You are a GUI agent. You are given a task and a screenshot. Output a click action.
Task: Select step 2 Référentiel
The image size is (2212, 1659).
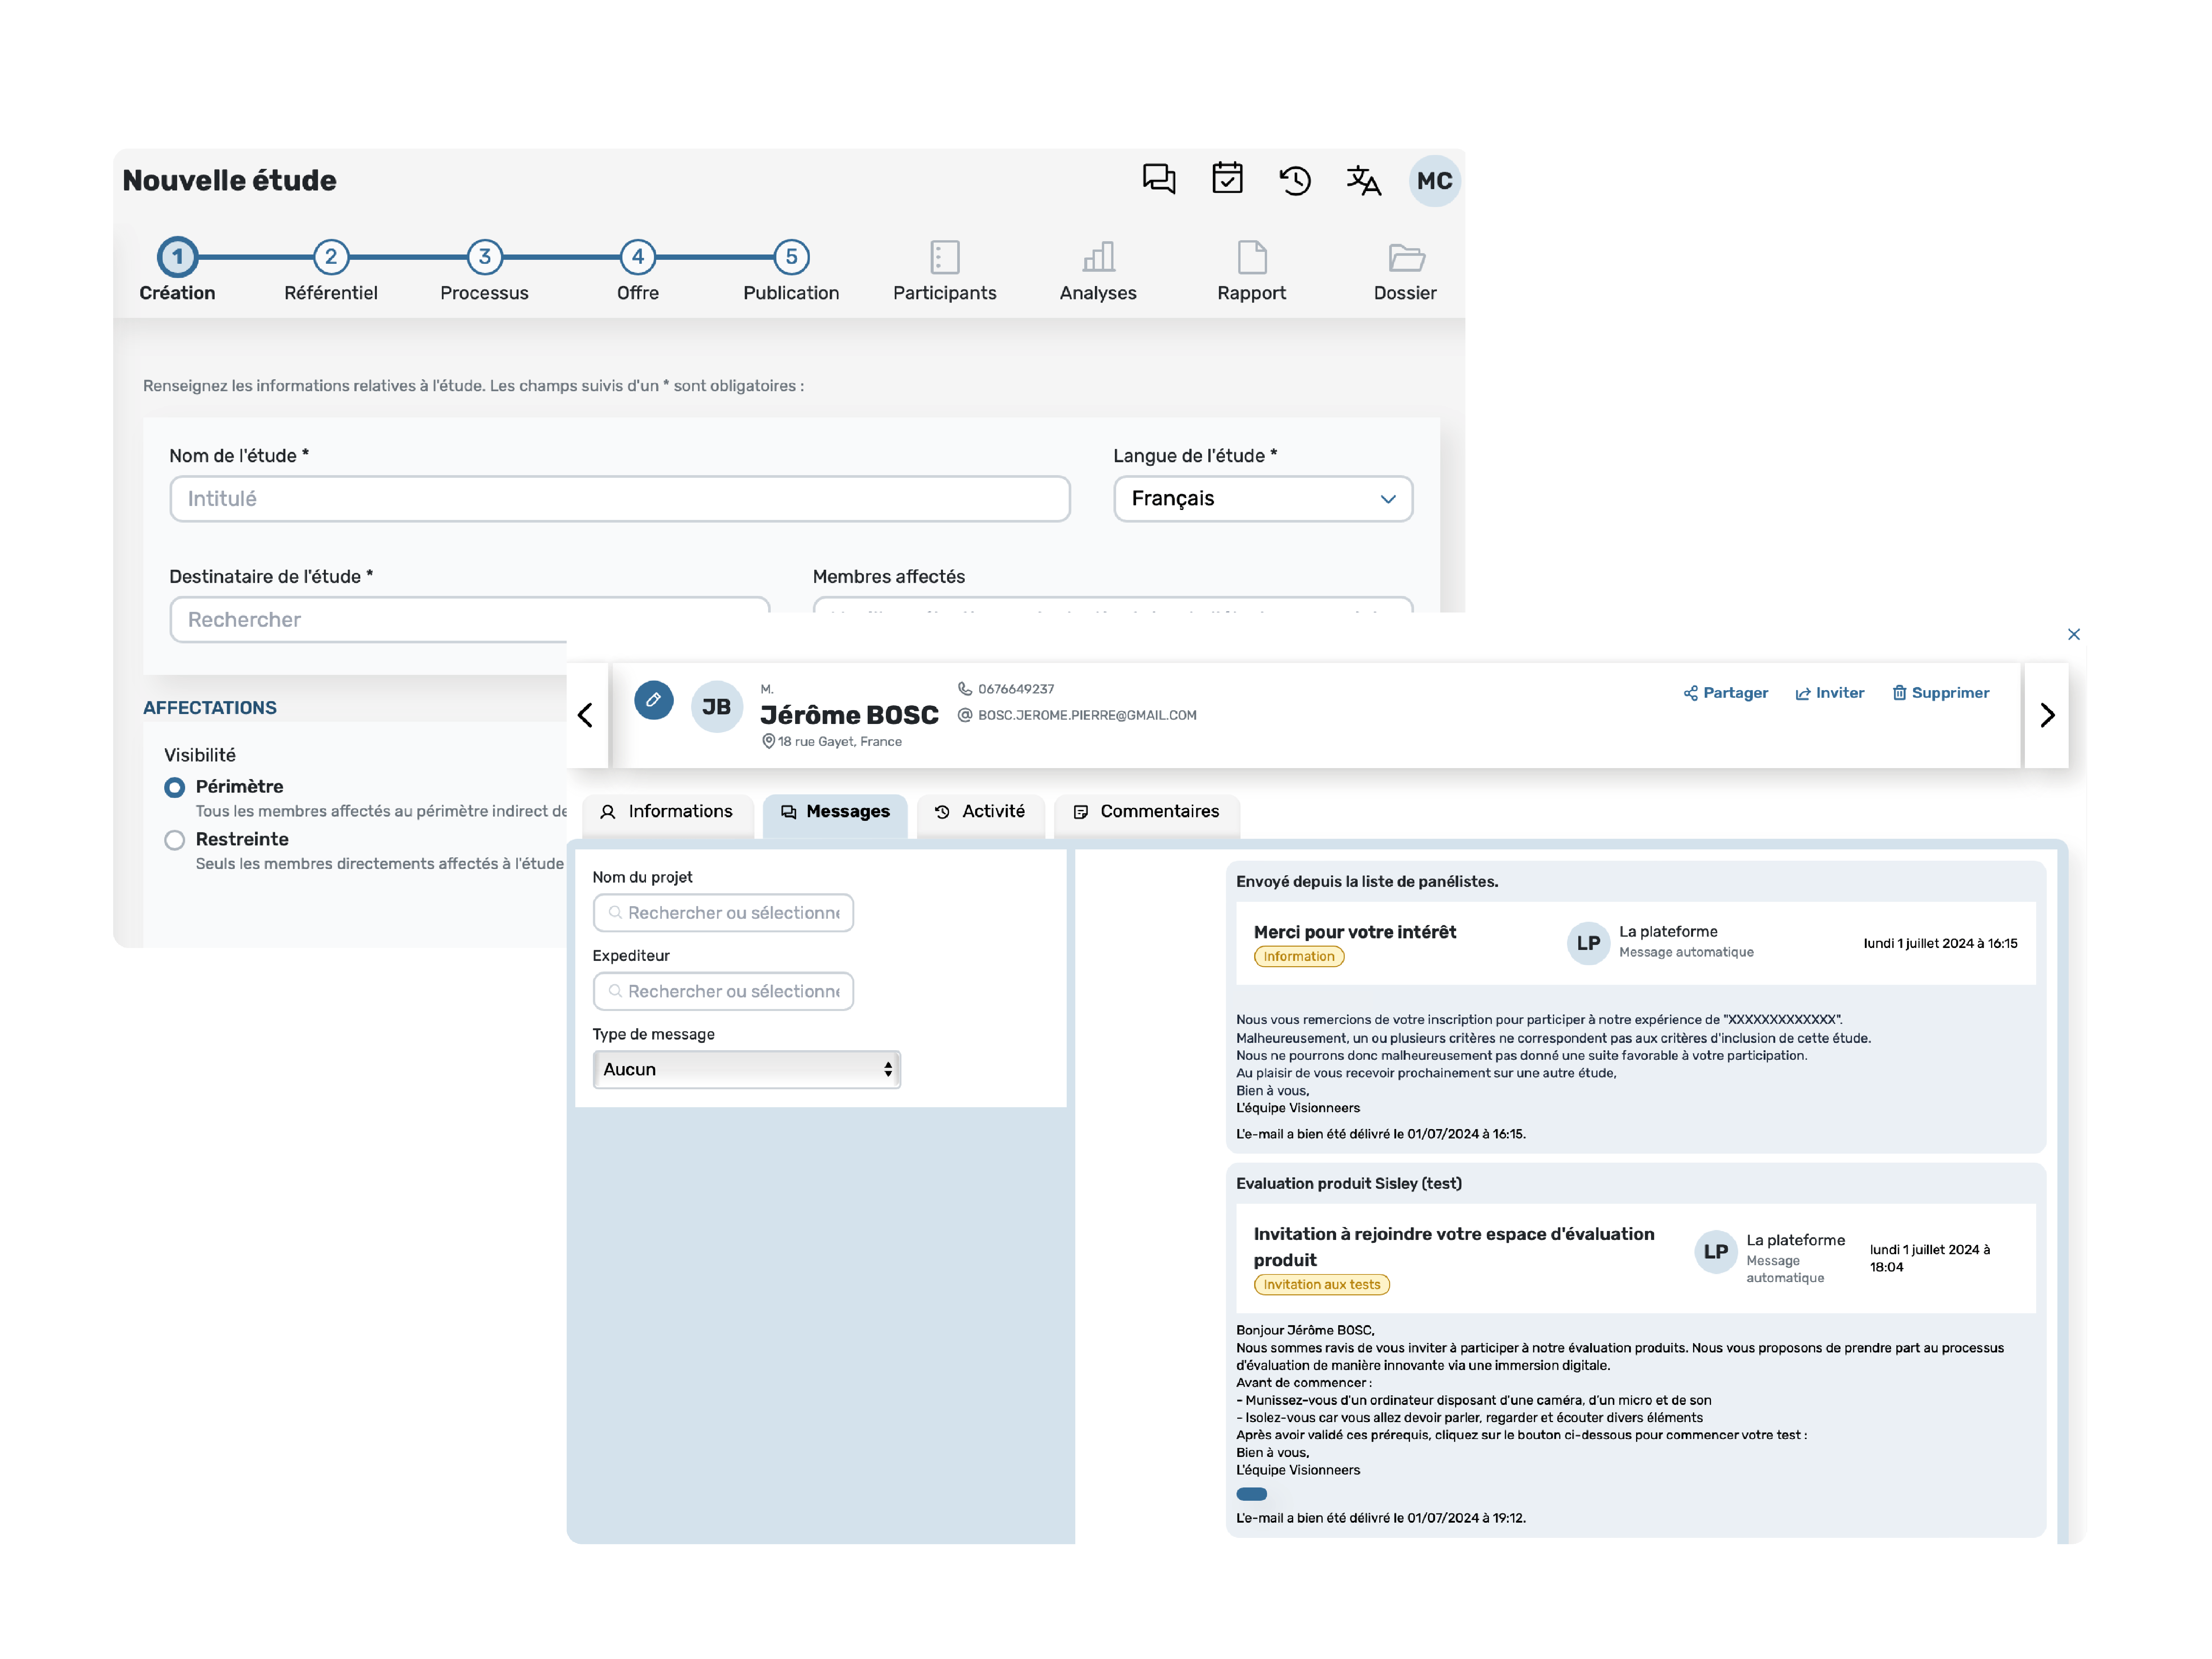331,257
